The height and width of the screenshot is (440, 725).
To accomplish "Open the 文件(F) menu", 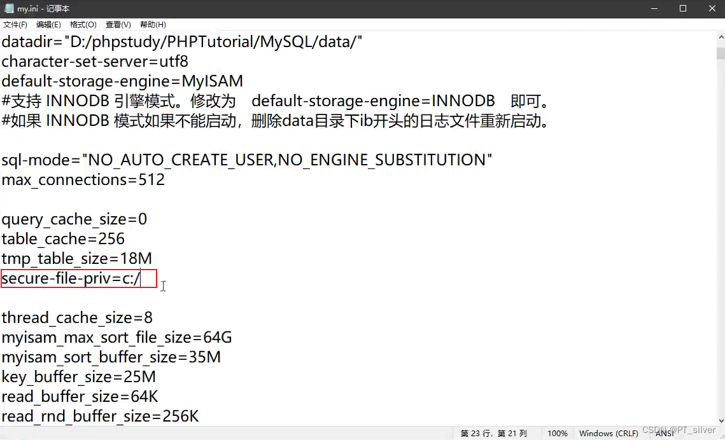I will (x=15, y=24).
